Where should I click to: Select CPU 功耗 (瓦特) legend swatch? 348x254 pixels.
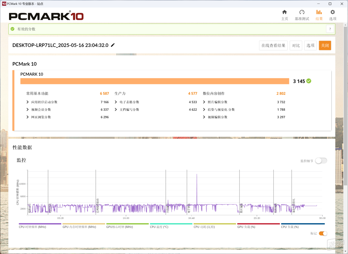click(215, 224)
